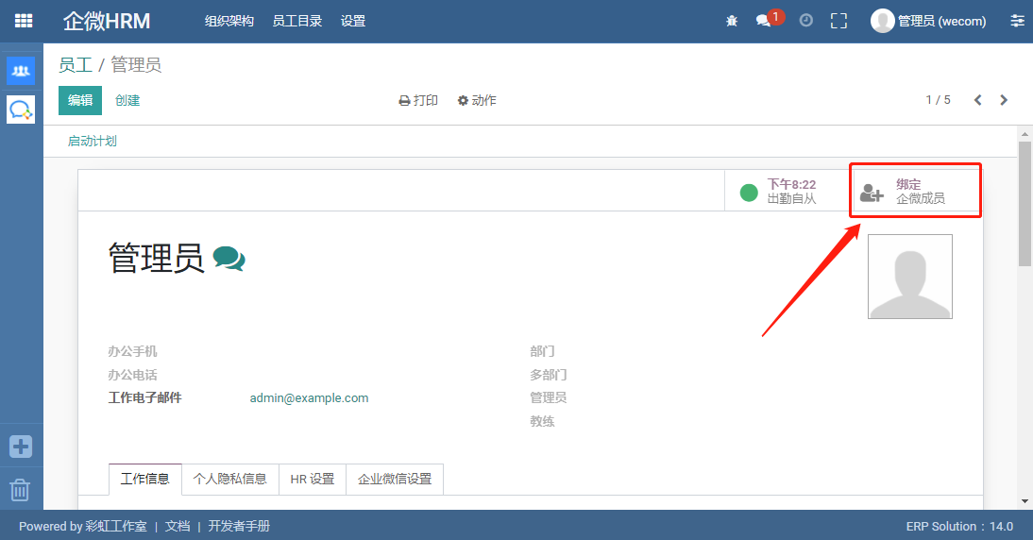Click the 创建 button
The width and height of the screenshot is (1033, 540).
pos(127,100)
